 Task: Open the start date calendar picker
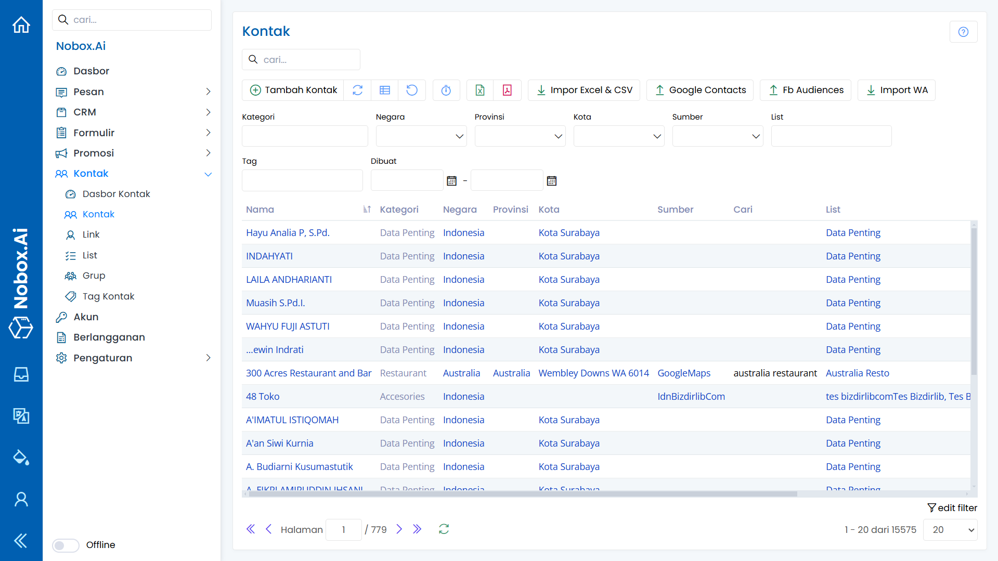[x=451, y=181]
